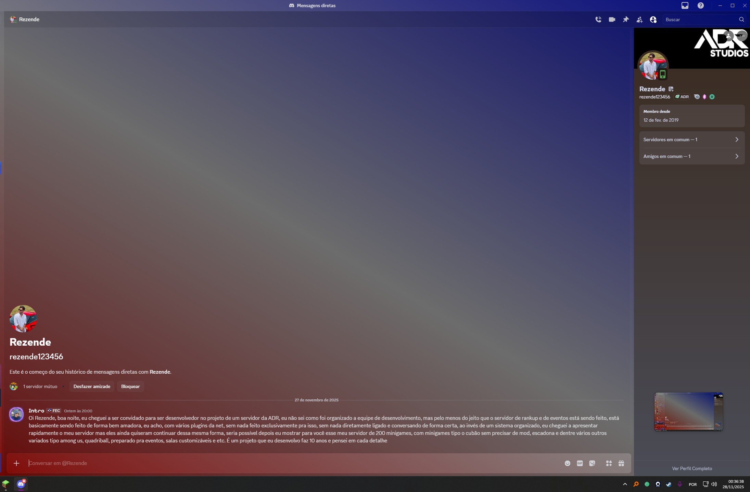Toggle the user profile side panel

point(653,19)
